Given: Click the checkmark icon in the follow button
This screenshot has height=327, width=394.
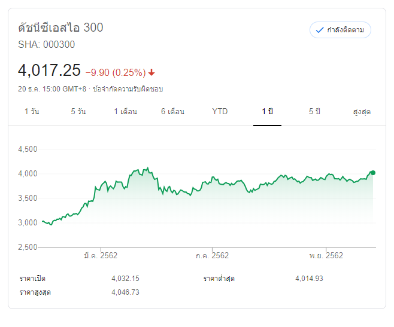Looking at the screenshot, I should tap(319, 30).
